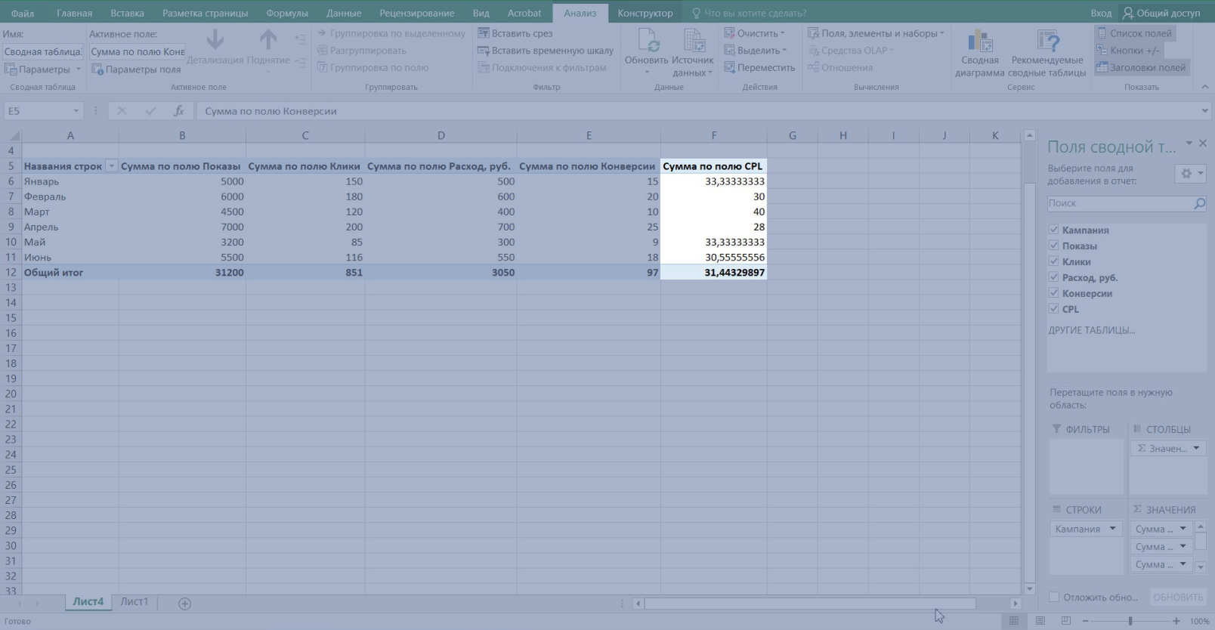Select cell with Общий итог label
This screenshot has height=630, width=1215.
(x=70, y=273)
